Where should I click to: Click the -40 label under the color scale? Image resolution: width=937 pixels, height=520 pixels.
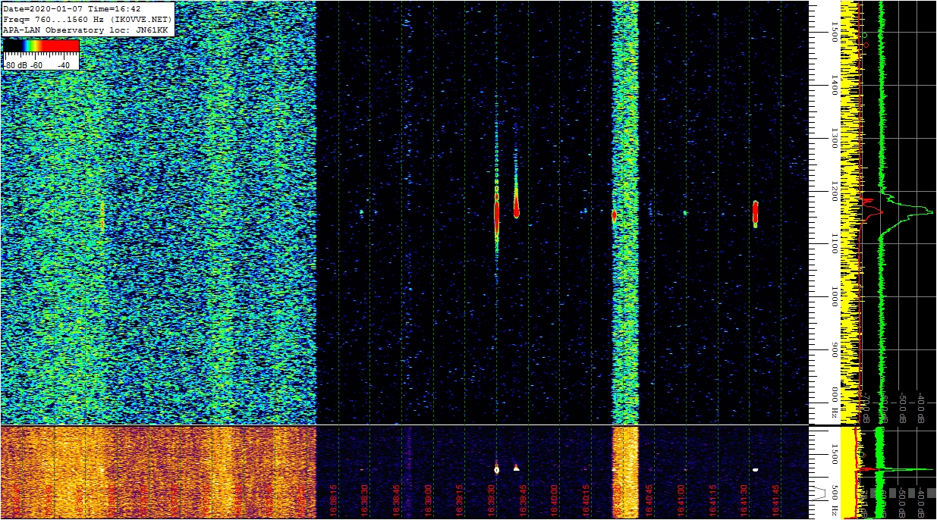click(x=63, y=65)
